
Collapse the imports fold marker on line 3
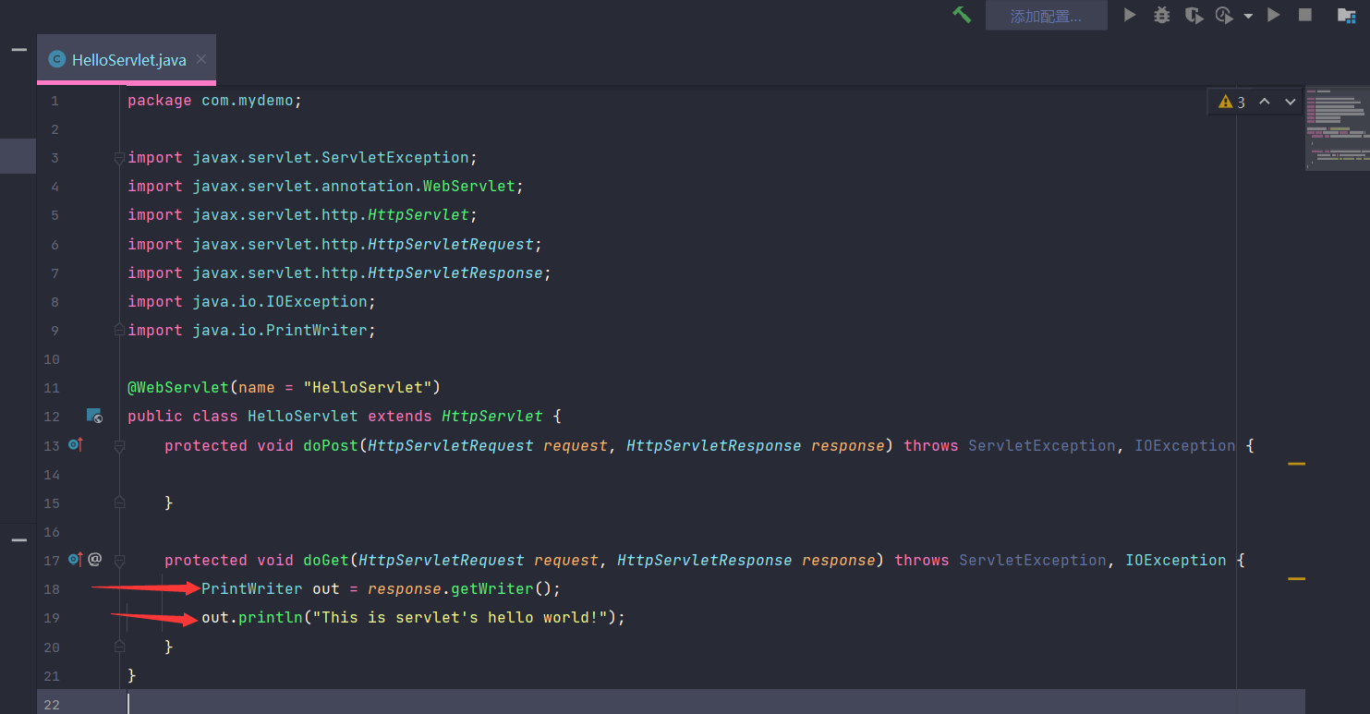tap(119, 159)
